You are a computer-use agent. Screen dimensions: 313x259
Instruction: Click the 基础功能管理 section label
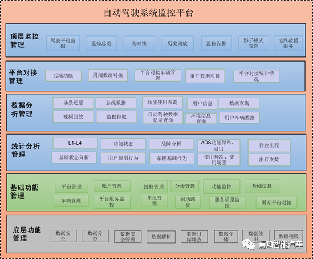[25, 191]
